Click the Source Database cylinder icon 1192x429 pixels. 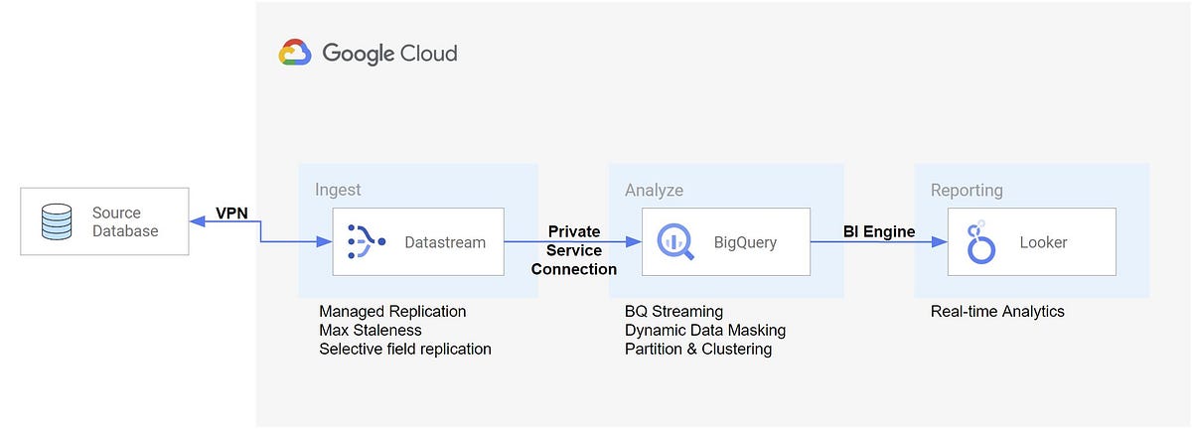pyautogui.click(x=57, y=221)
